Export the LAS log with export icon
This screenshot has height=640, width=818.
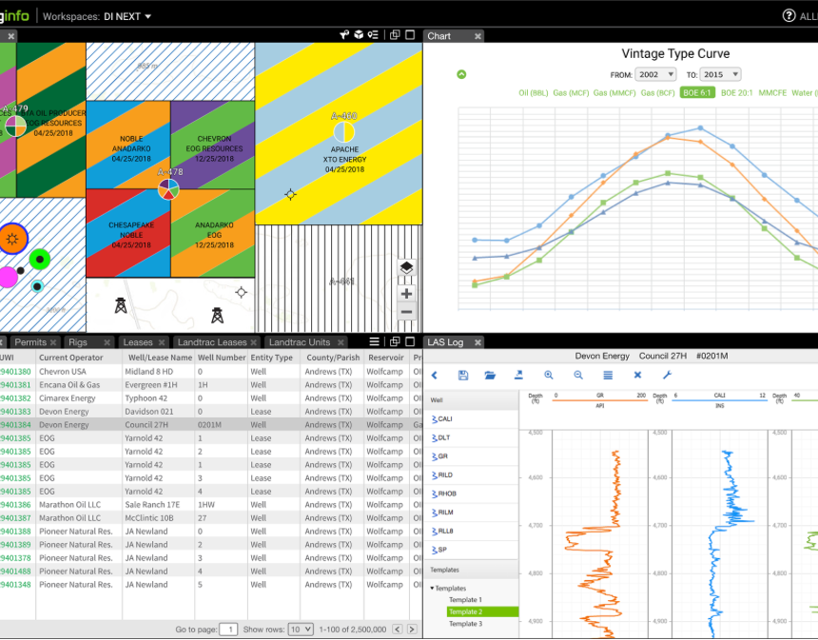(x=518, y=375)
